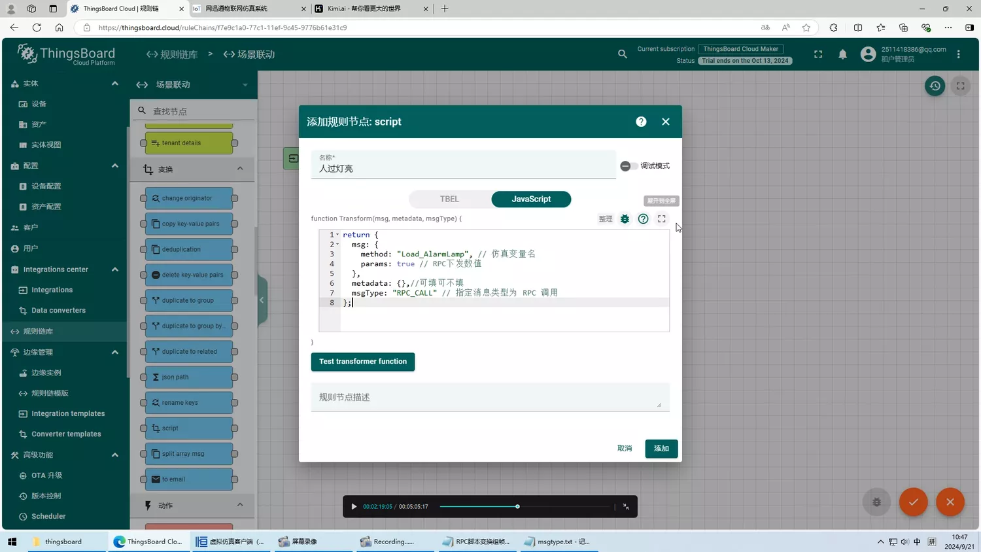981x552 pixels.
Task: Open the script help question mark icon
Action: click(643, 219)
